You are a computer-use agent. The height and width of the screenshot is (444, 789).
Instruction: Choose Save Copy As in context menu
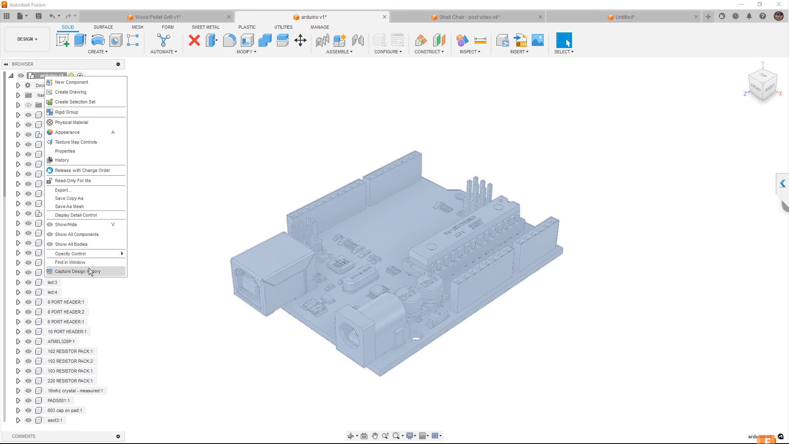(x=85, y=198)
